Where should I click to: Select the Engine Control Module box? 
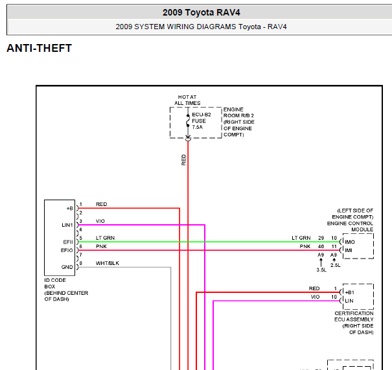(x=358, y=246)
